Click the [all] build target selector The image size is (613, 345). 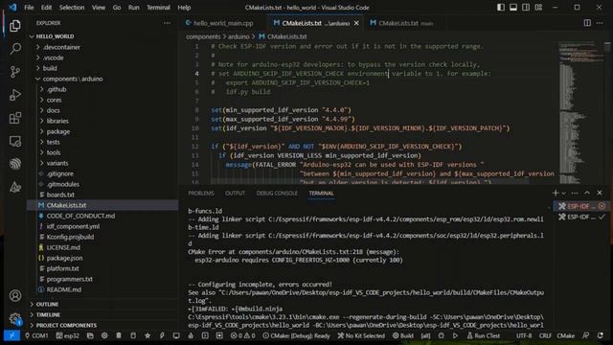click(425, 335)
